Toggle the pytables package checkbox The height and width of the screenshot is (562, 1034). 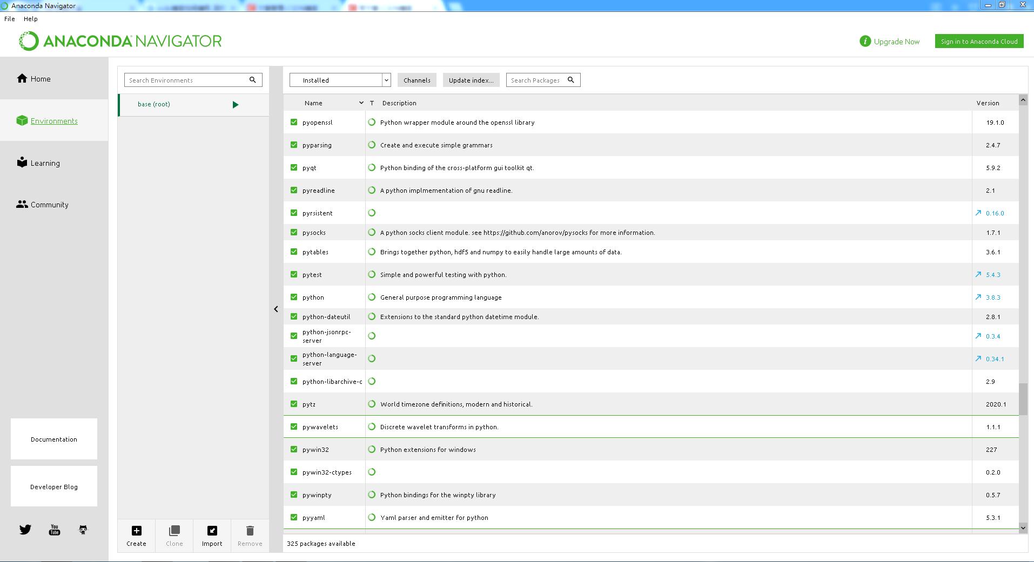[x=294, y=252]
